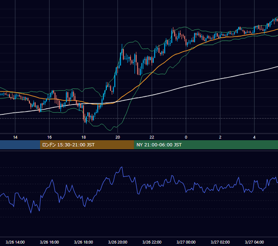278x246 pixels.
Task: Click the candlestick high near 20:00
Action: point(122,45)
